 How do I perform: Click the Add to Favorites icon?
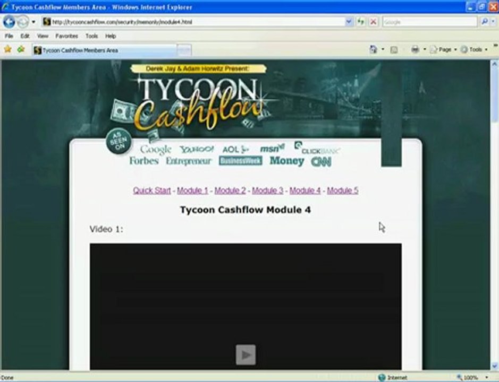point(21,49)
